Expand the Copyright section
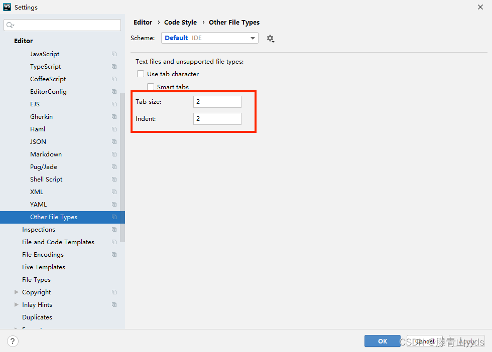Image resolution: width=492 pixels, height=352 pixels. 17,292
